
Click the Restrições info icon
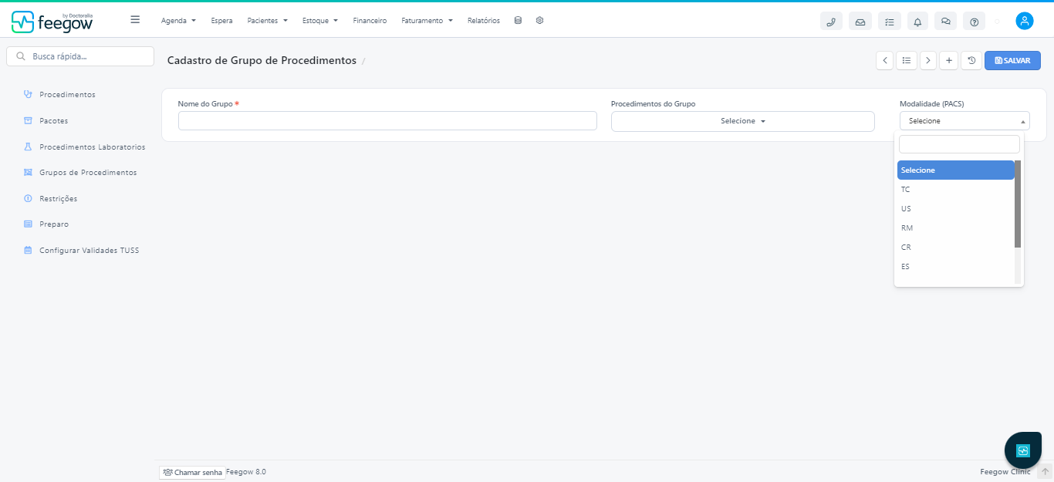28,198
